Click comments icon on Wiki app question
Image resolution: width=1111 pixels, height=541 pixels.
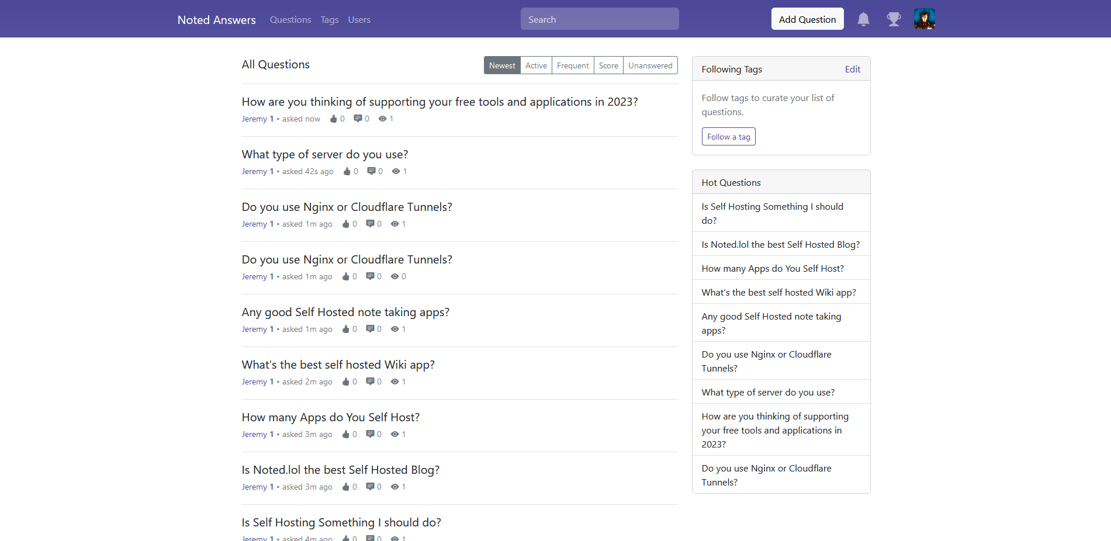(370, 382)
